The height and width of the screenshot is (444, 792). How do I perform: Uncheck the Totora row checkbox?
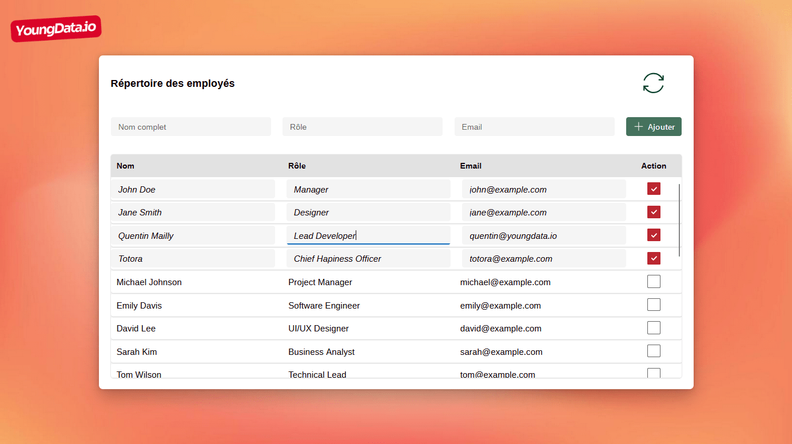coord(654,258)
